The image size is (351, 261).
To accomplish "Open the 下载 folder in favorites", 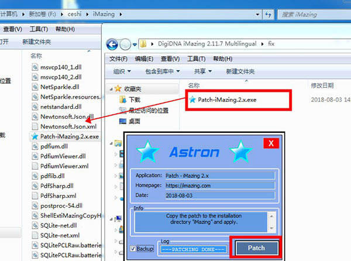I will (135, 100).
